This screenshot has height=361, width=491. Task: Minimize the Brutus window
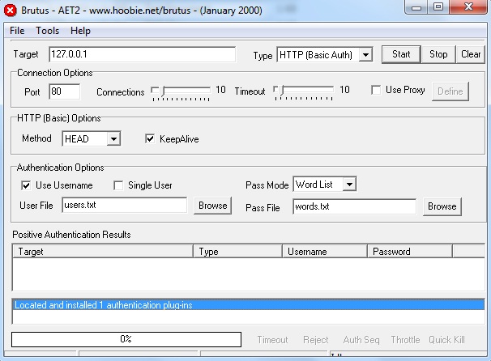[416, 7]
